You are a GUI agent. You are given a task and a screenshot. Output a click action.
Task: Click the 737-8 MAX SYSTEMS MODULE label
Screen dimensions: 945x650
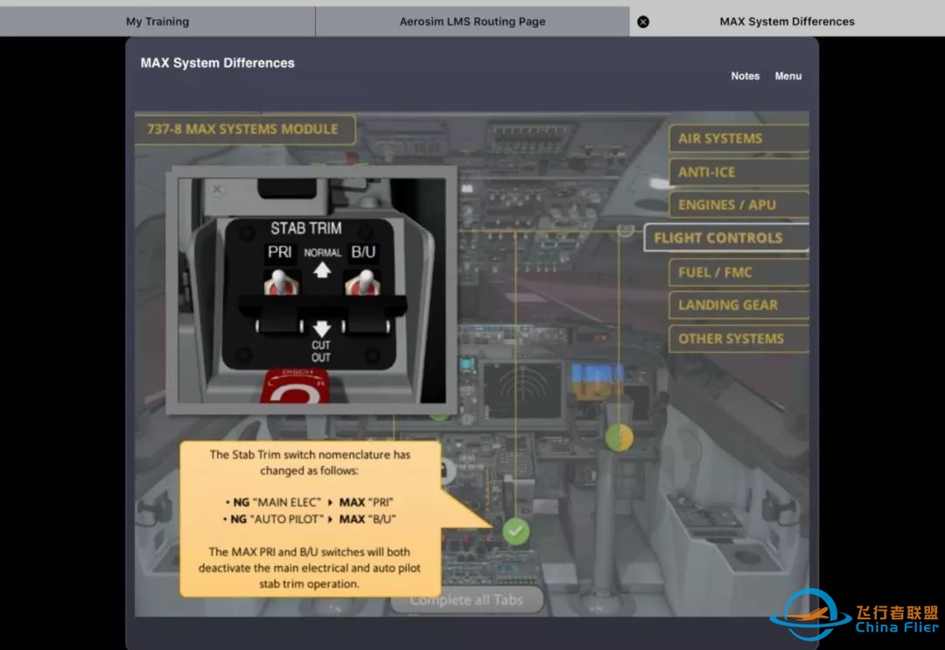(x=243, y=129)
